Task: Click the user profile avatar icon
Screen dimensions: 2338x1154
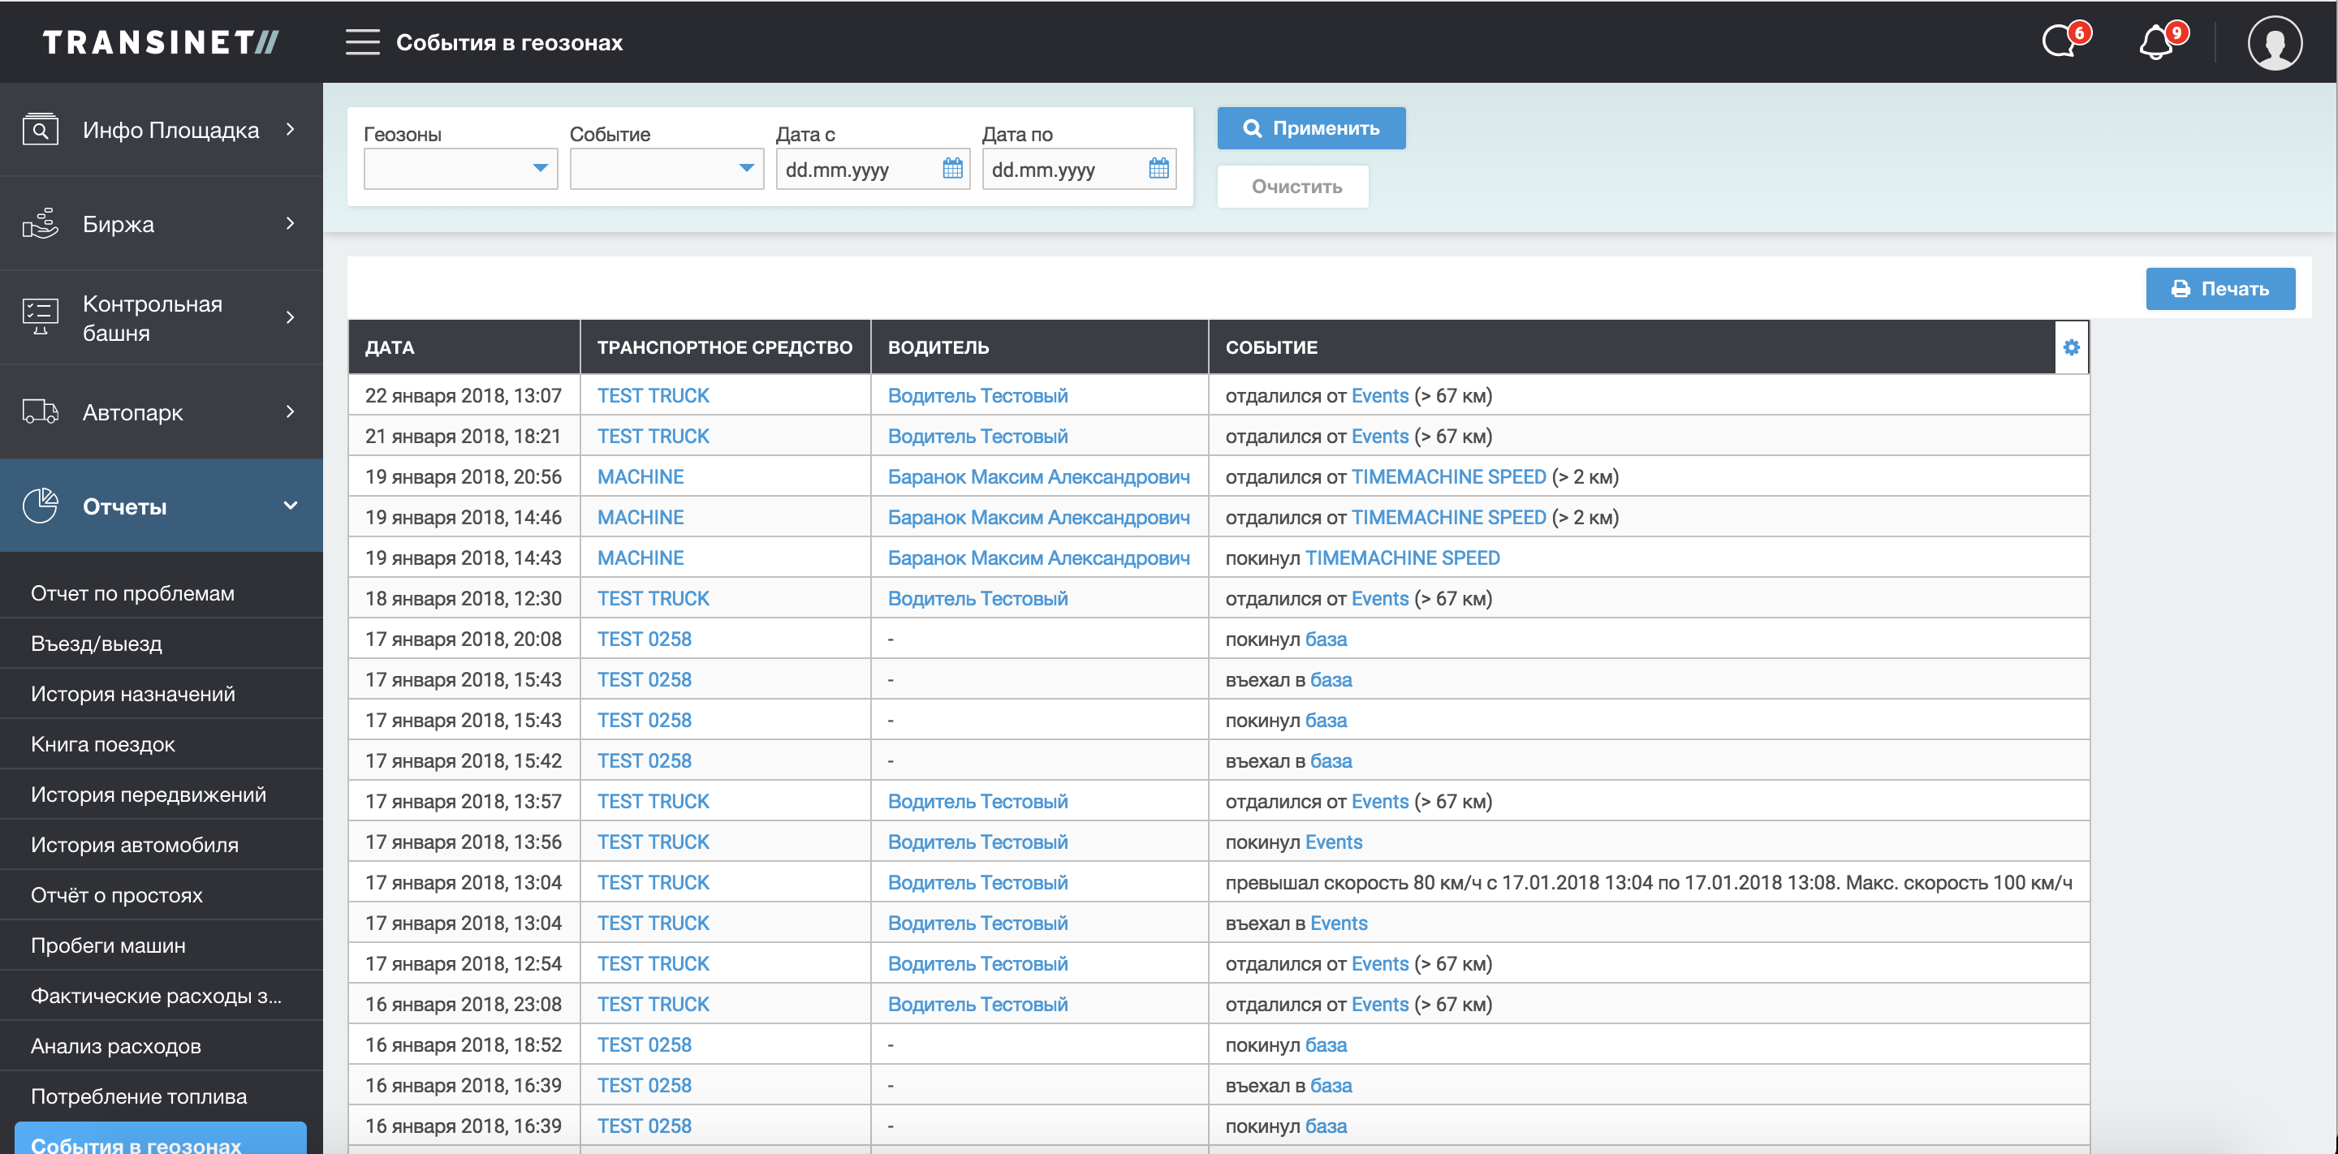Action: [x=2274, y=43]
